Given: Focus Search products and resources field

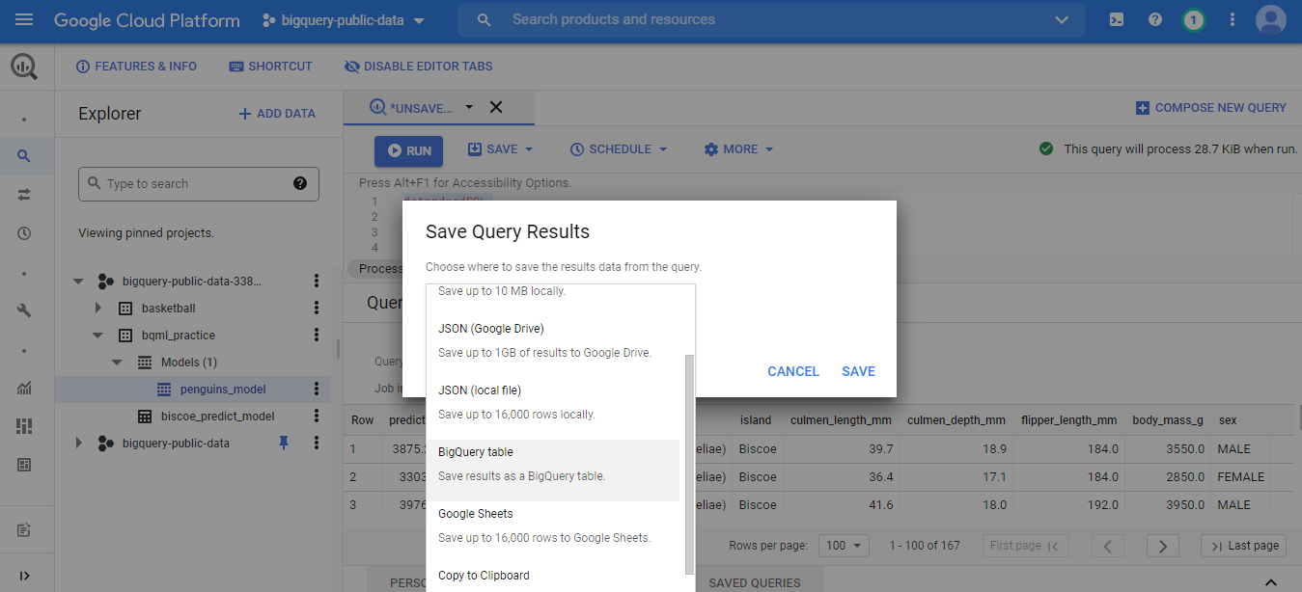Looking at the screenshot, I should coord(772,20).
